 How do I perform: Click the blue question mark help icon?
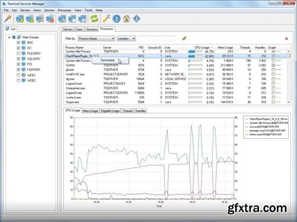click(116, 19)
